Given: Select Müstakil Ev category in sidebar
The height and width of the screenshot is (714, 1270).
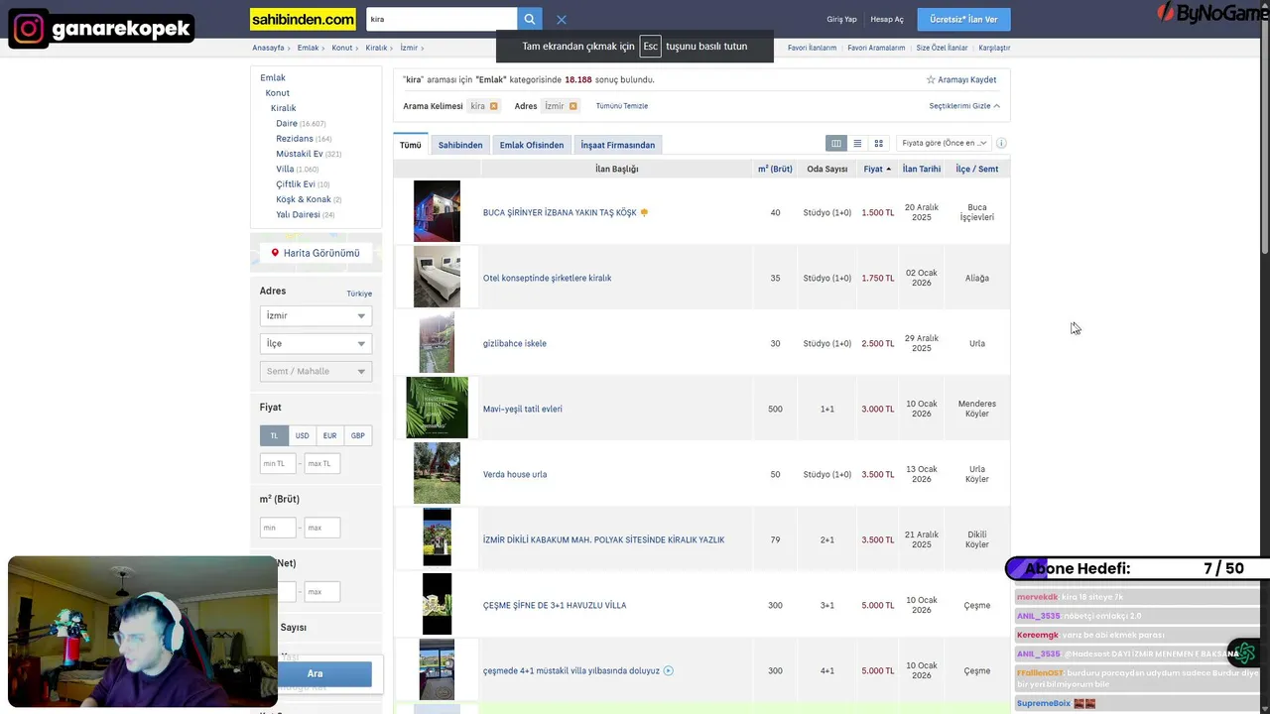Looking at the screenshot, I should [300, 154].
